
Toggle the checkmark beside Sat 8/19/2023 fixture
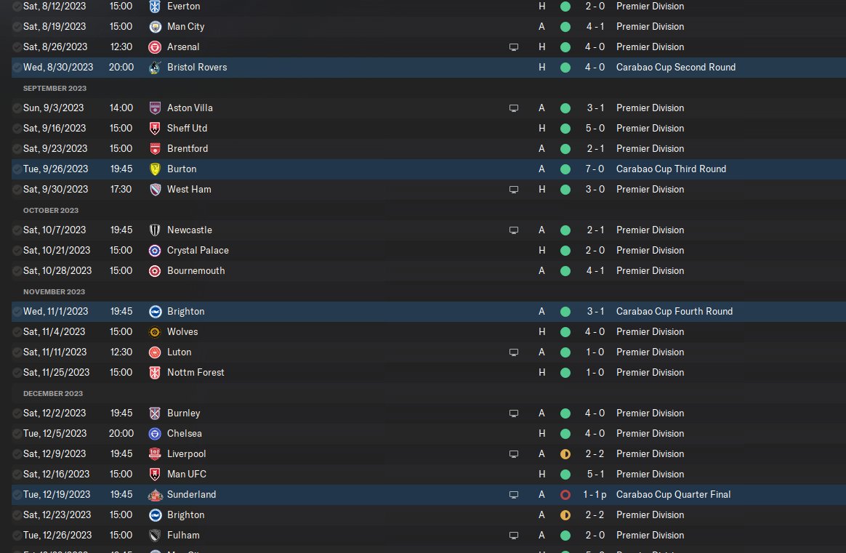click(17, 26)
